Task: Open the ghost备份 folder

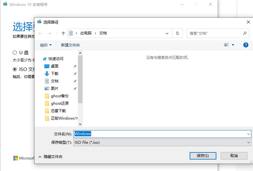Action: pos(60,96)
